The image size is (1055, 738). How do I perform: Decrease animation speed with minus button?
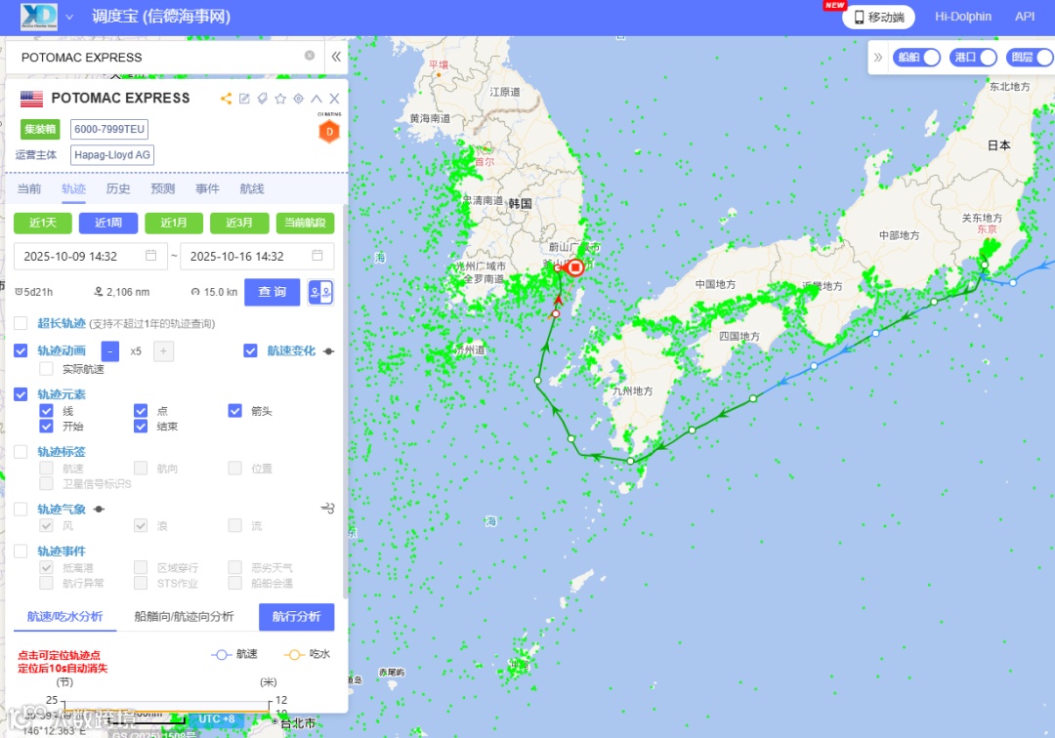coord(110,351)
